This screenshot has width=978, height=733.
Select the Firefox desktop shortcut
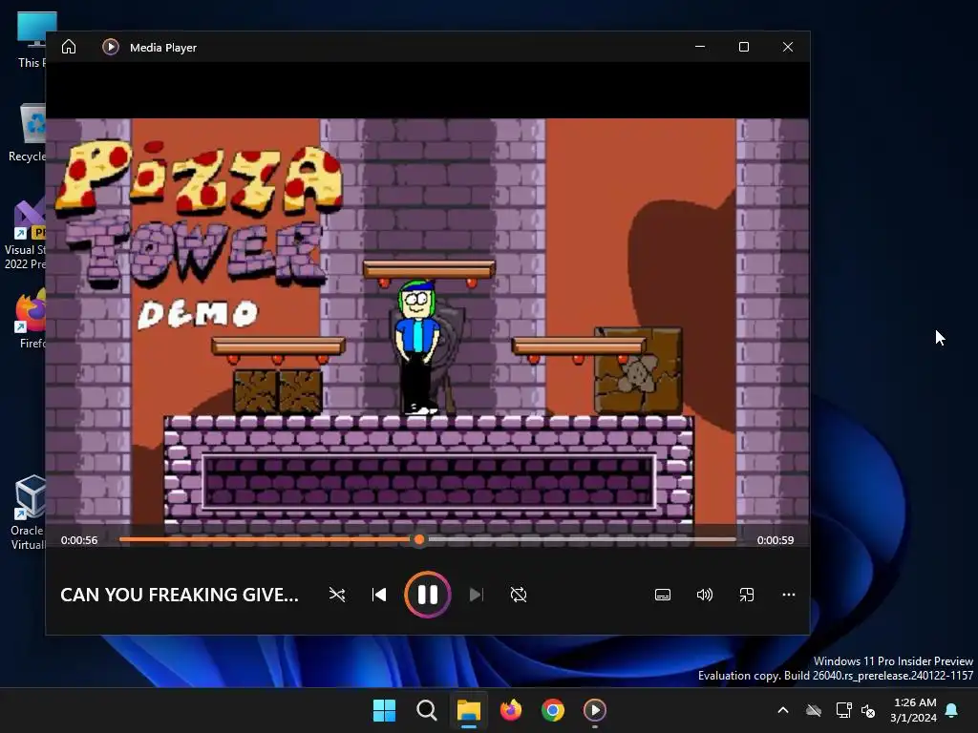pyautogui.click(x=31, y=319)
